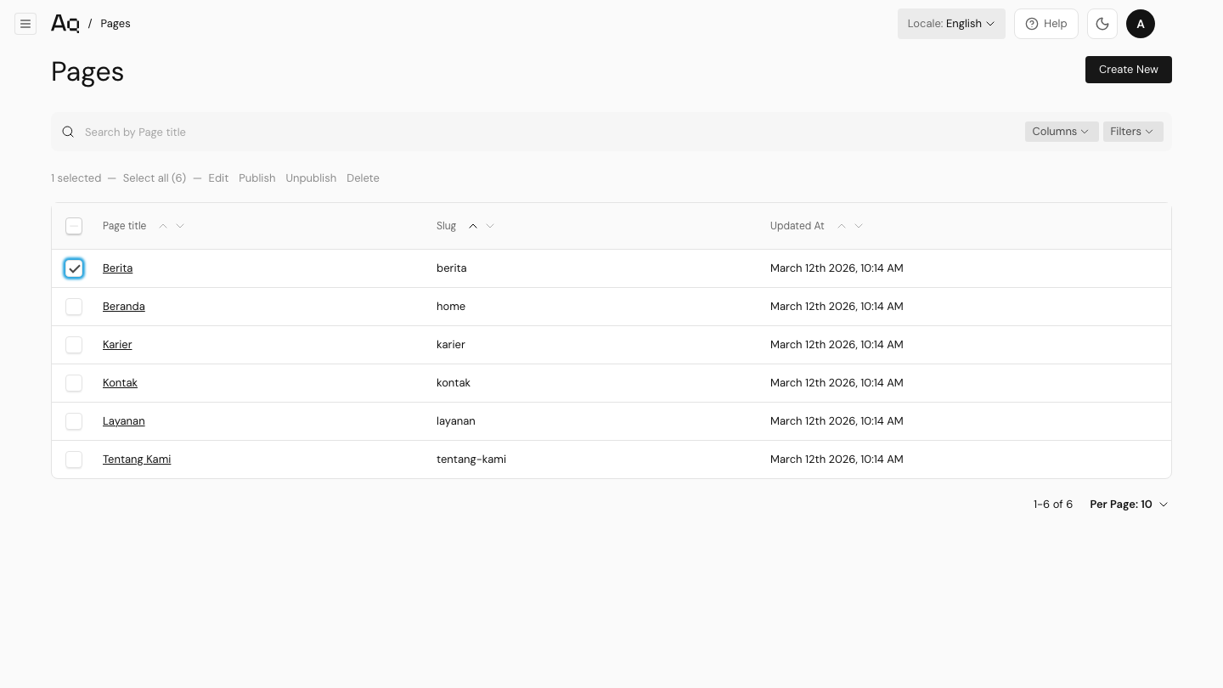Click the Create New button
1223x688 pixels.
coord(1129,70)
